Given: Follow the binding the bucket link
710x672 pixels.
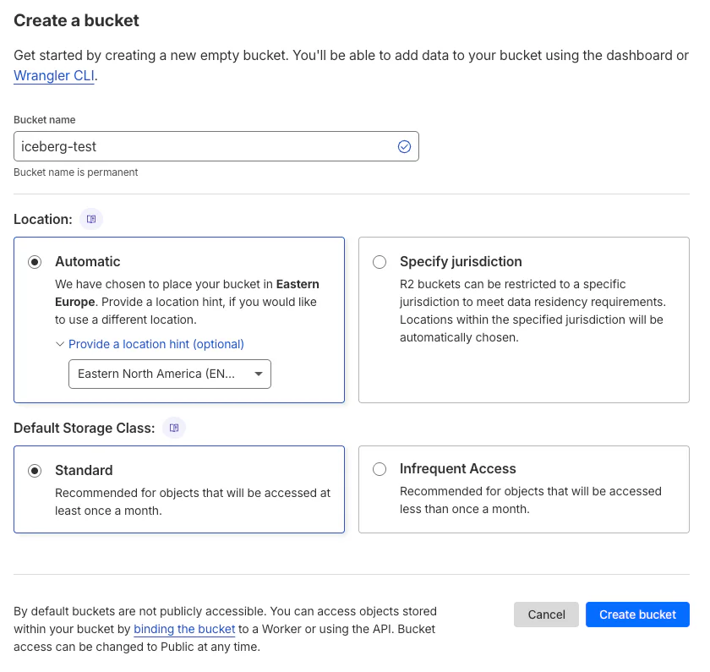Looking at the screenshot, I should point(184,630).
